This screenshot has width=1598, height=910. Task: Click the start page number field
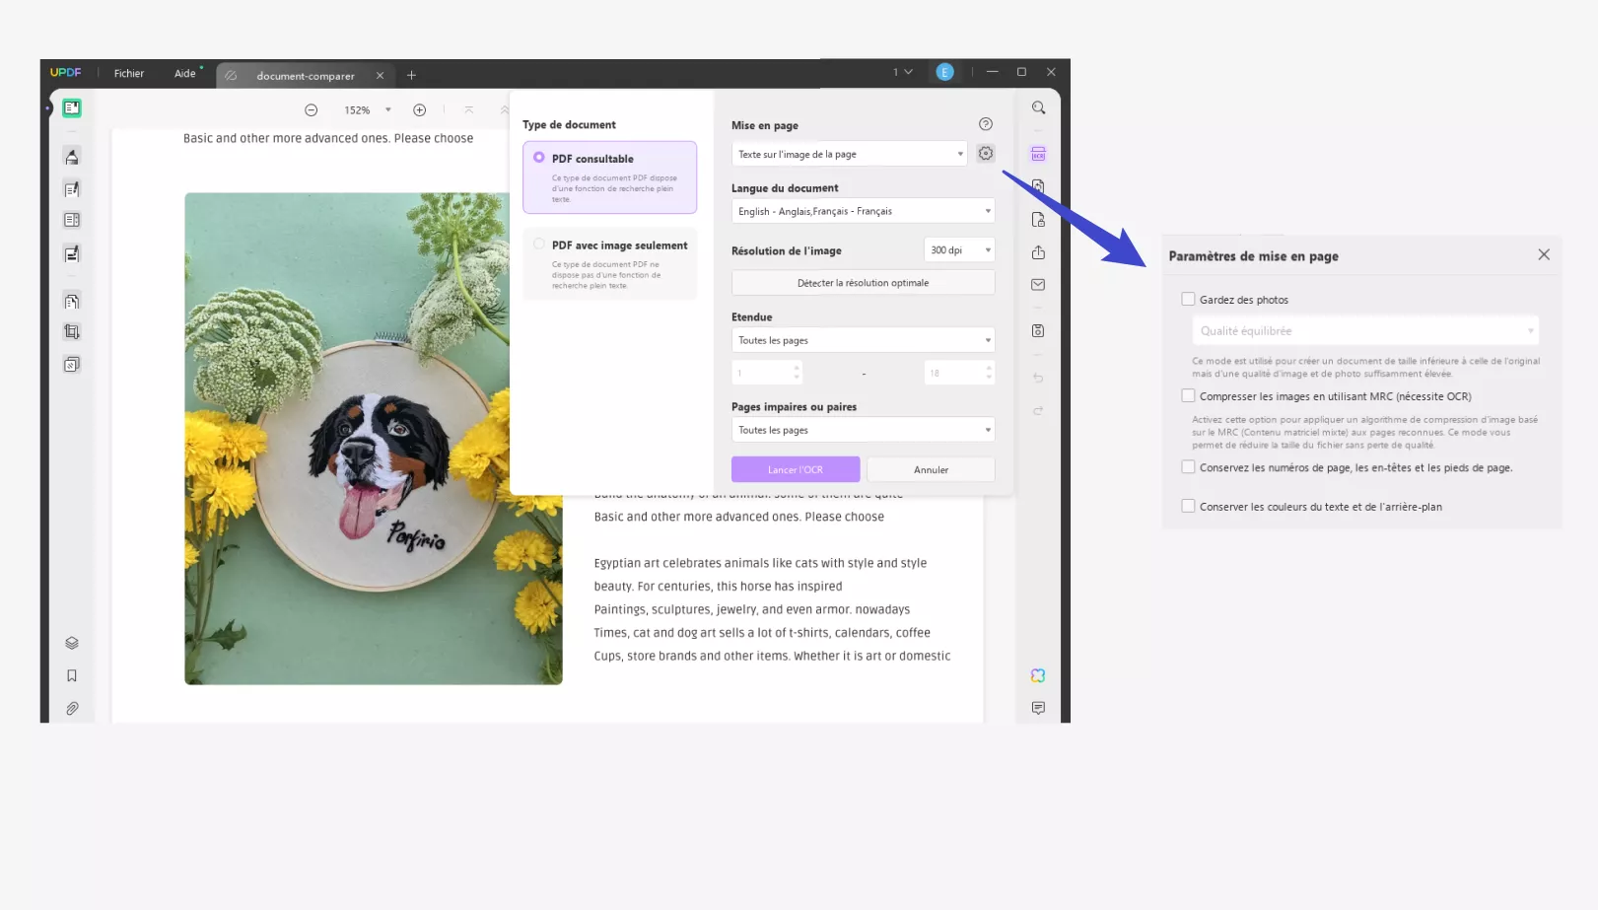767,373
